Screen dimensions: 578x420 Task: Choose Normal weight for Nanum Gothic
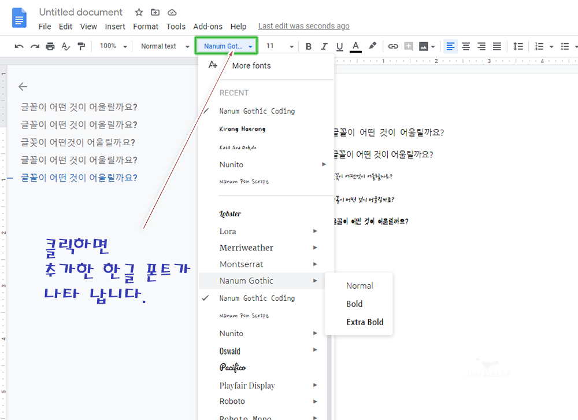tap(359, 286)
